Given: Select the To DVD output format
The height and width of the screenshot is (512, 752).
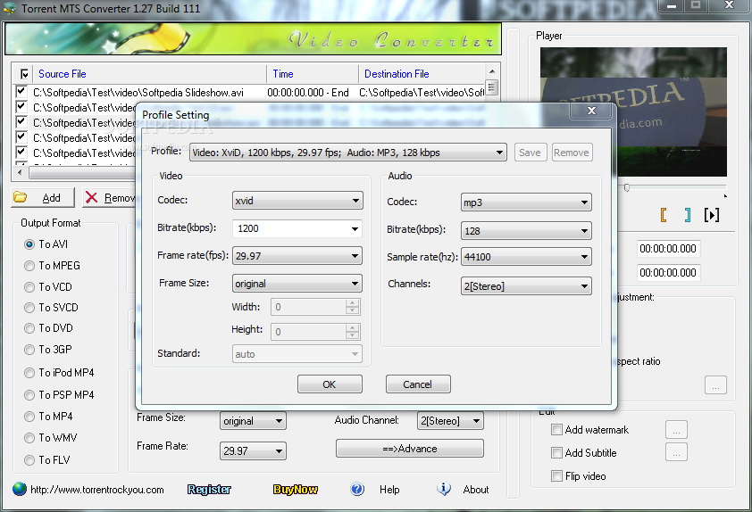Looking at the screenshot, I should [x=29, y=328].
